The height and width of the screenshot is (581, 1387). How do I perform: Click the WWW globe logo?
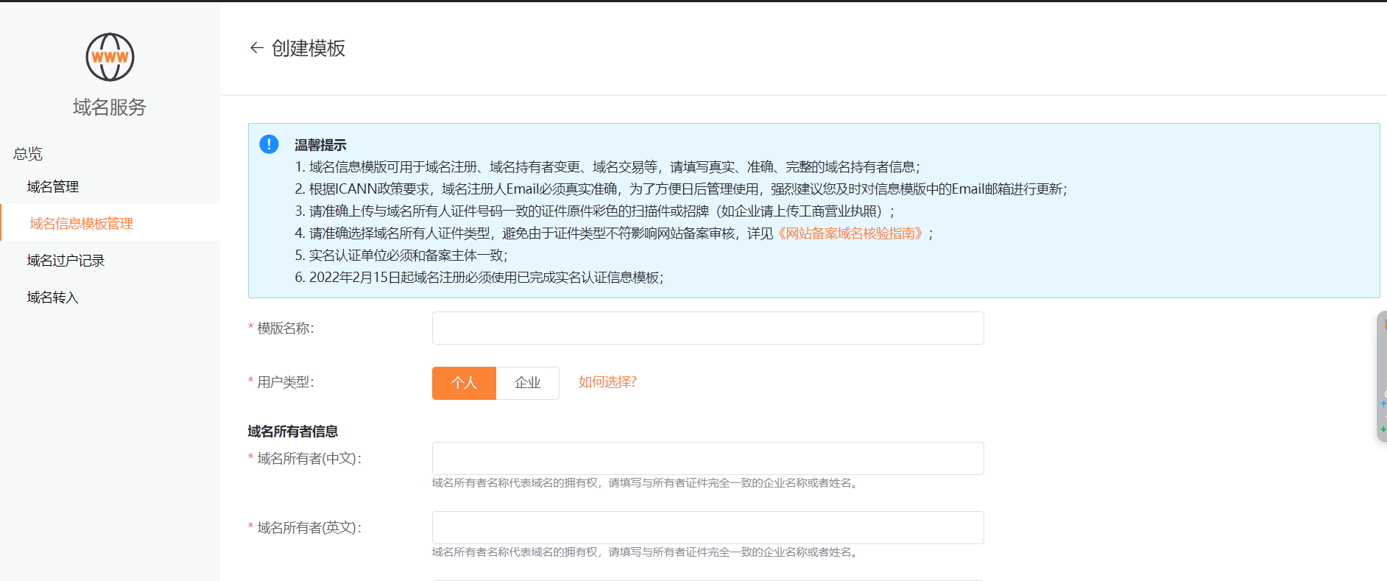[110, 57]
